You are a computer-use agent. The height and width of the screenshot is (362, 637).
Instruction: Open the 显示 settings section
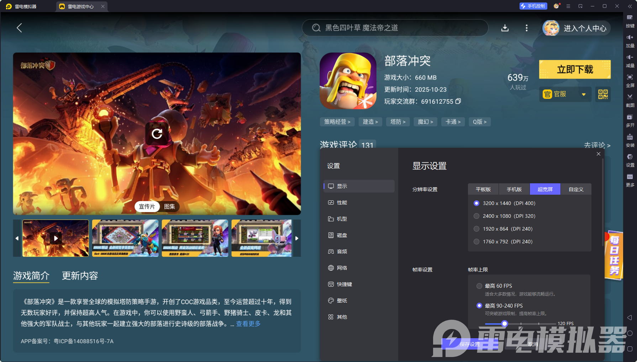click(x=359, y=186)
